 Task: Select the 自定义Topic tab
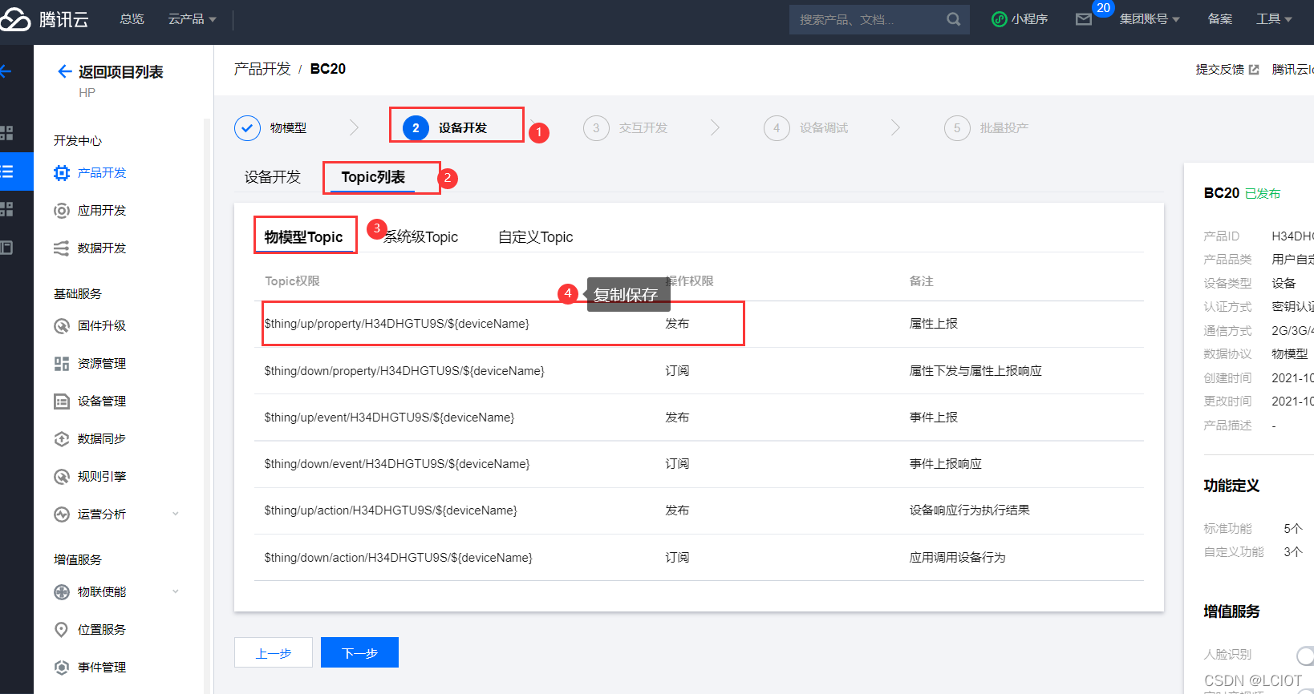click(536, 237)
